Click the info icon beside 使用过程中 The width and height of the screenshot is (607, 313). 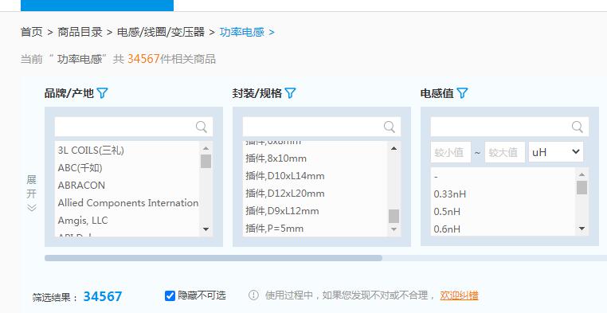(253, 295)
